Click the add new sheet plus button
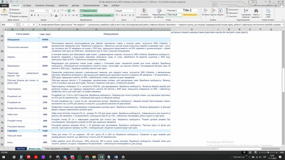The image size is (285, 160). (78, 149)
